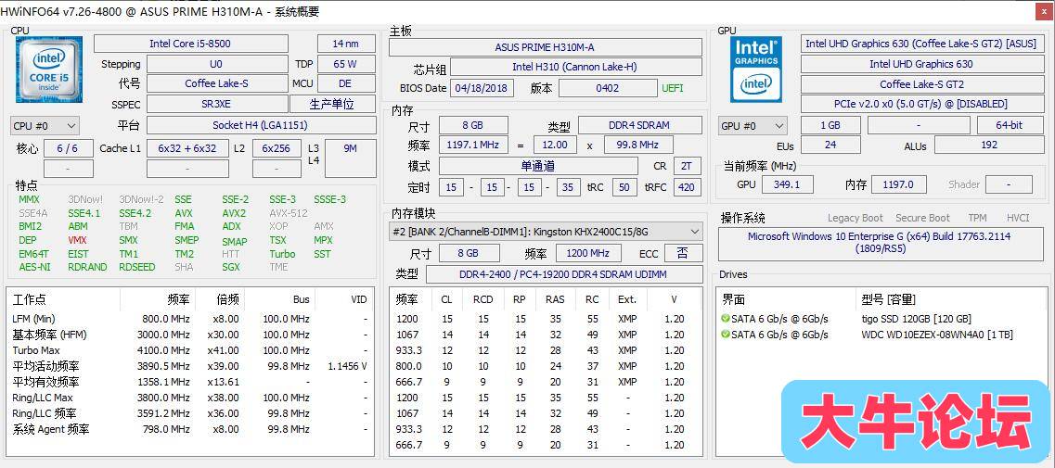Click the 生产单位 button
The height and width of the screenshot is (468, 1055).
click(x=332, y=104)
